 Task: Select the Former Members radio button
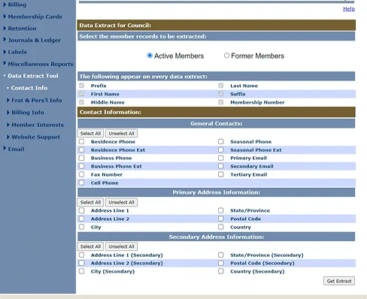[226, 56]
